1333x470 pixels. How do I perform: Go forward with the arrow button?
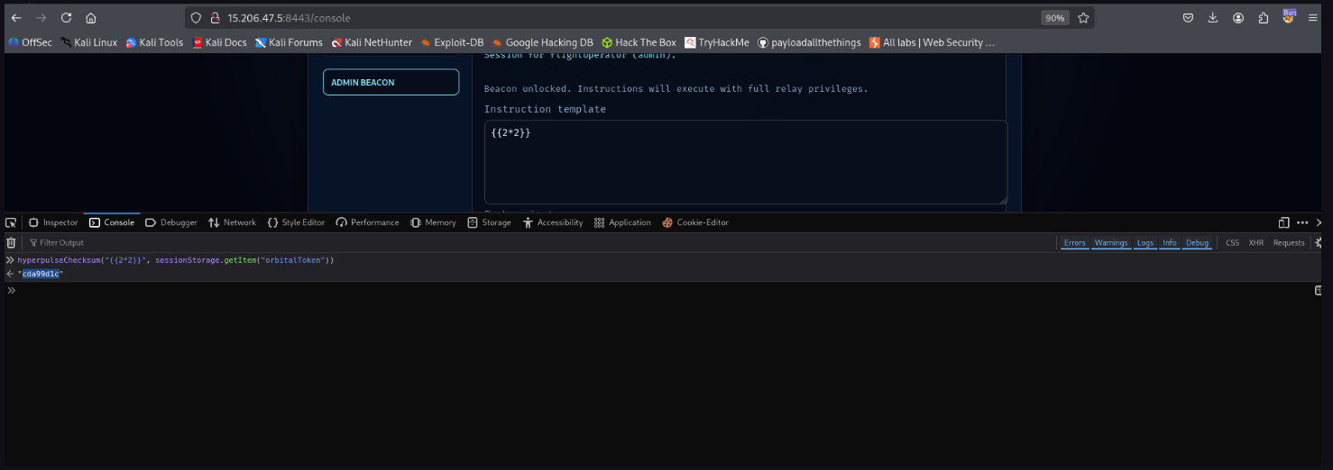(41, 18)
